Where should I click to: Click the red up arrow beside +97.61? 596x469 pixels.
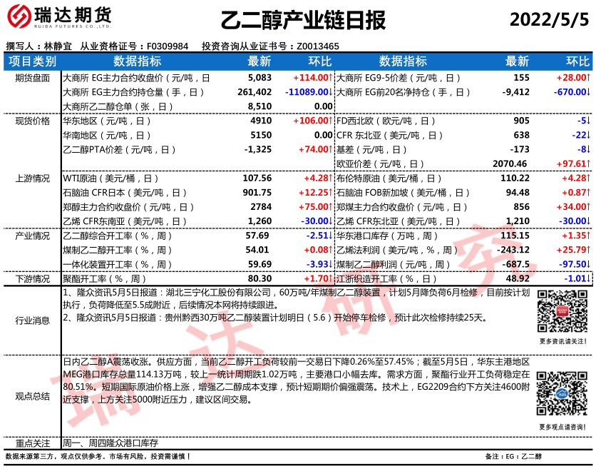(588, 163)
